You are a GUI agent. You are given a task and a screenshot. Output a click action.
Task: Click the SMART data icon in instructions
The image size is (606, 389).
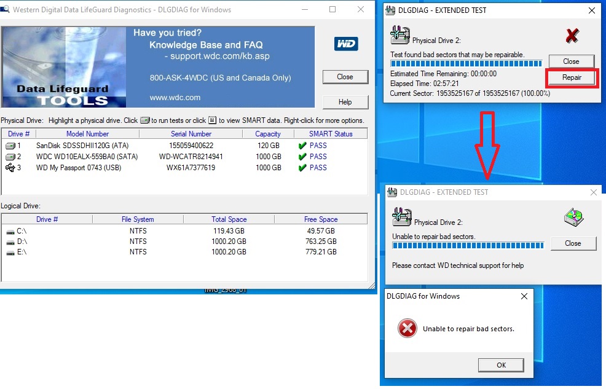212,120
